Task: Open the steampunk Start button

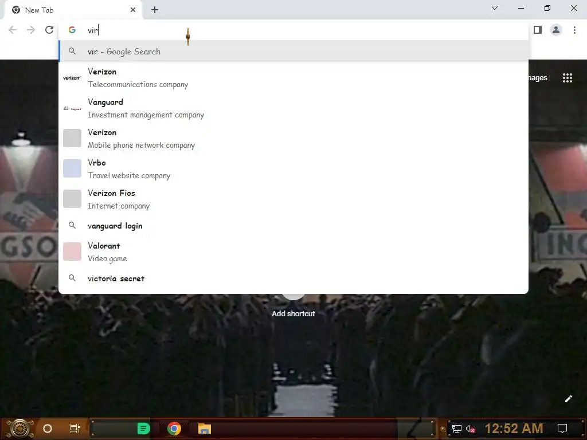Action: coord(20,429)
